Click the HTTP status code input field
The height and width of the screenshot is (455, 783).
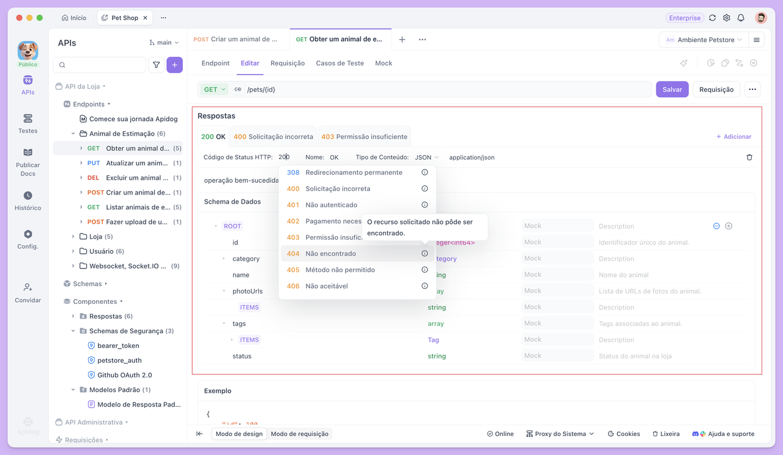pyautogui.click(x=284, y=157)
